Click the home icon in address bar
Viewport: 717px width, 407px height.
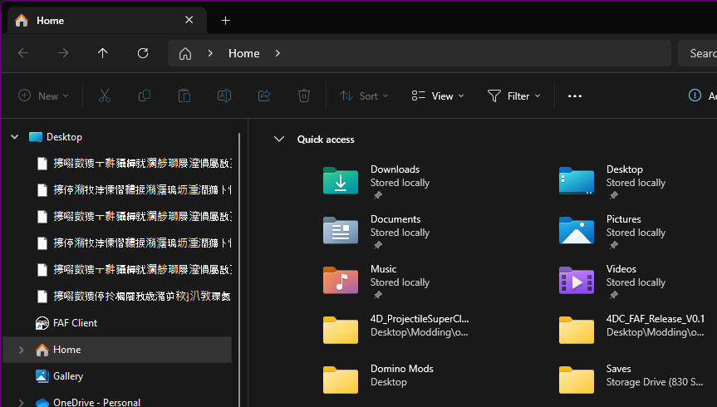point(185,53)
